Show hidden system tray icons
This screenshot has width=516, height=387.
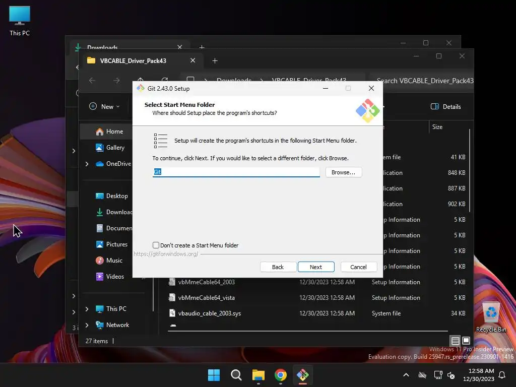tap(406, 375)
